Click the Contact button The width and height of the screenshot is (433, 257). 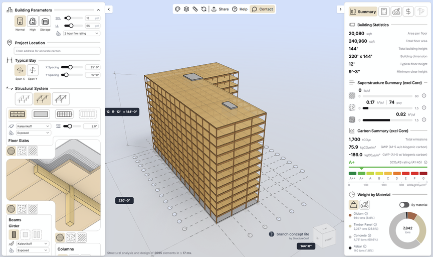point(262,9)
